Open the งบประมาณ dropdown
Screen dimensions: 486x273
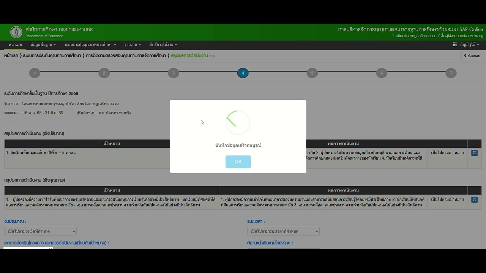[40, 231]
